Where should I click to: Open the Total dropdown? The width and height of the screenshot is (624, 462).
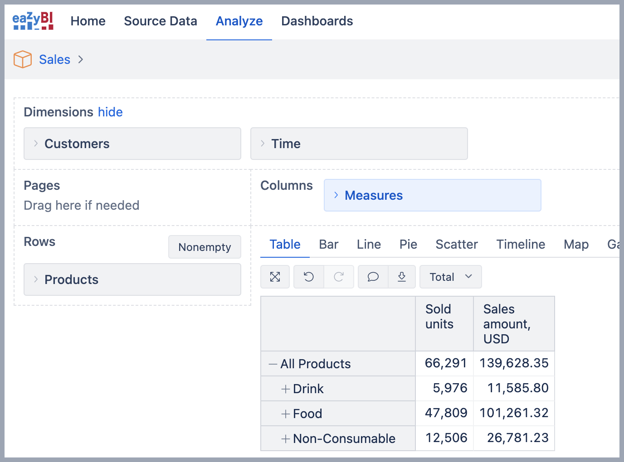pos(450,277)
